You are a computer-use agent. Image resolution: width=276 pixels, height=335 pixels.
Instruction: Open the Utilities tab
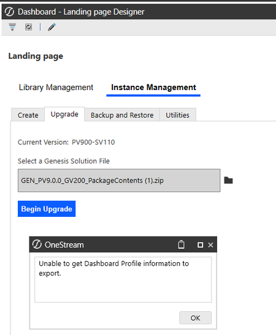(178, 115)
